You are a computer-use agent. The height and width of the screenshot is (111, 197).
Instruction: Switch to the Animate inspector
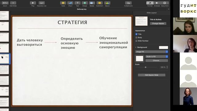coord(157,3)
